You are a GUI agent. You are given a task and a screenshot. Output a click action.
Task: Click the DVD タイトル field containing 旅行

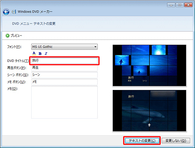click(64, 61)
